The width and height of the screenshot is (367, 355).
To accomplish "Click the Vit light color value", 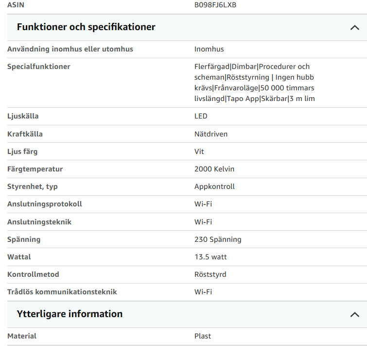I will tap(199, 152).
